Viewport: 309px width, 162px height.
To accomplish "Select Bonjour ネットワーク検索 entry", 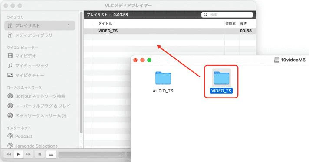I will coord(40,96).
